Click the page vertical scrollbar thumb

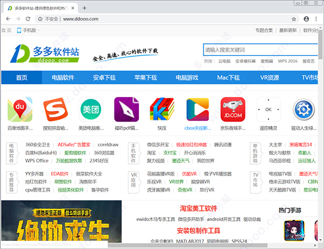(320, 44)
